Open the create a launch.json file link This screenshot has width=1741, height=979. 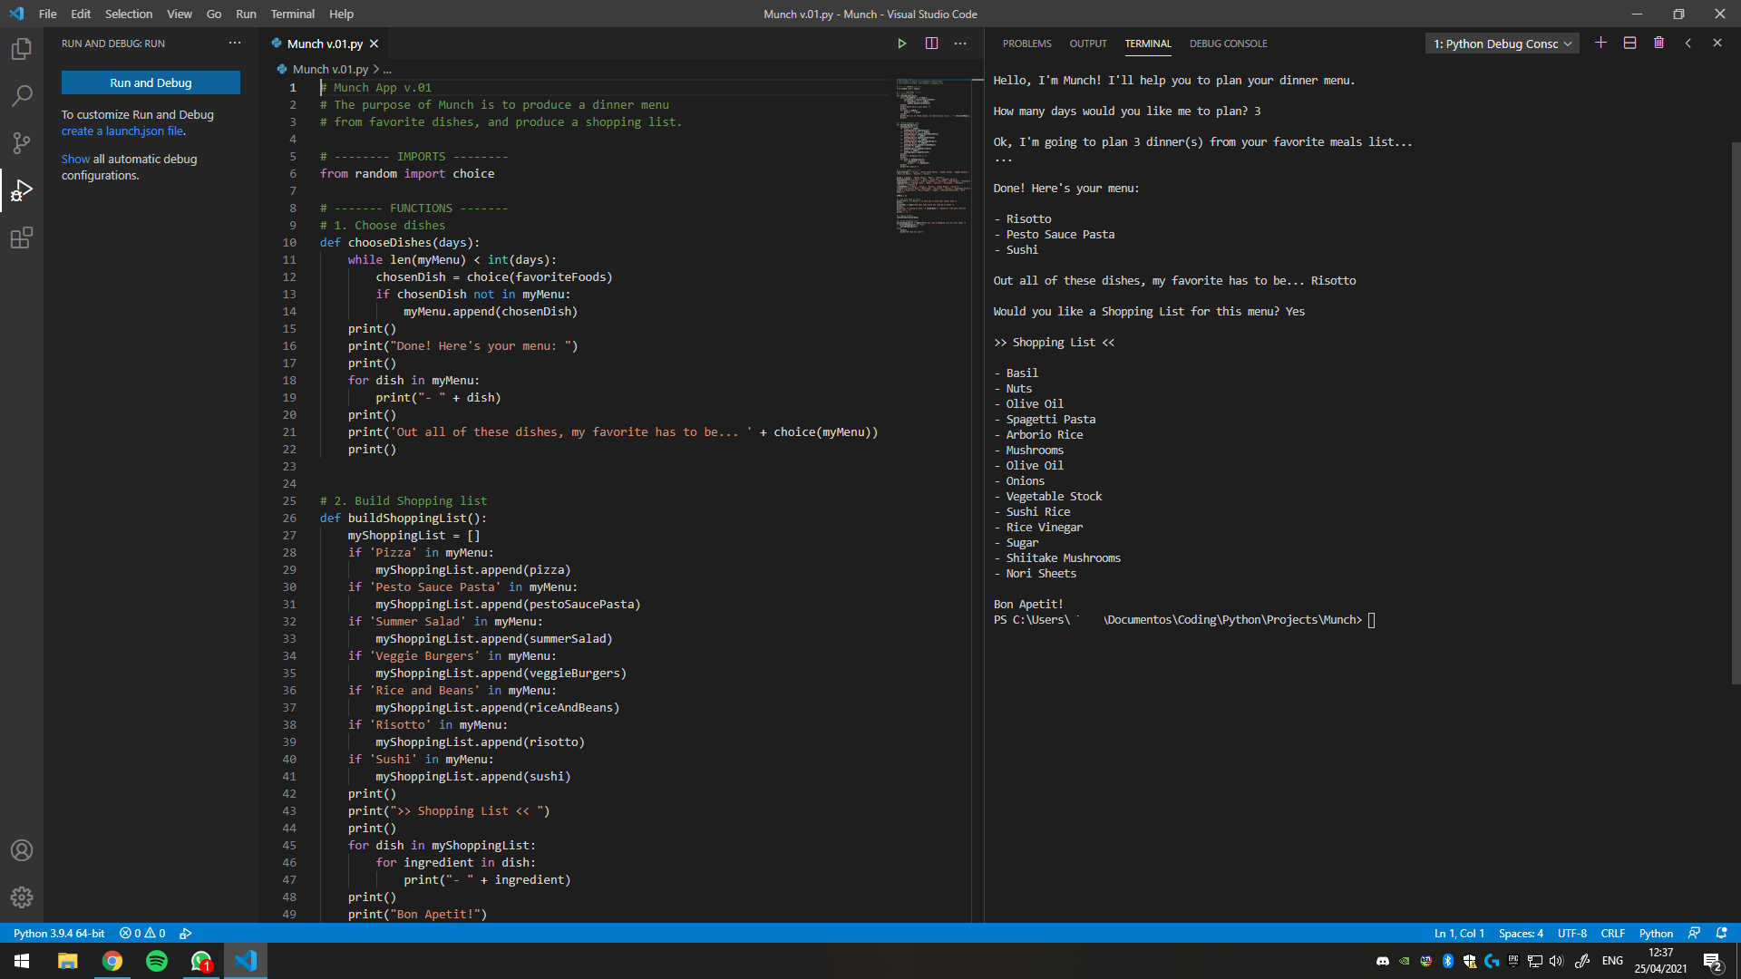click(x=122, y=131)
